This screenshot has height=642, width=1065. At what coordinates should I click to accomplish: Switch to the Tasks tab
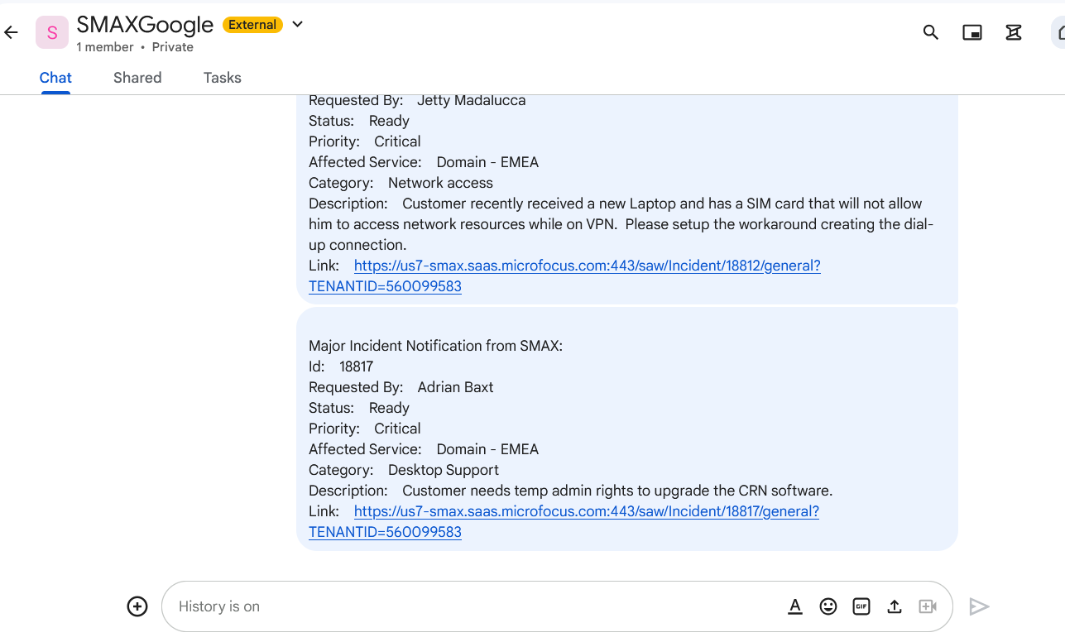tap(223, 78)
